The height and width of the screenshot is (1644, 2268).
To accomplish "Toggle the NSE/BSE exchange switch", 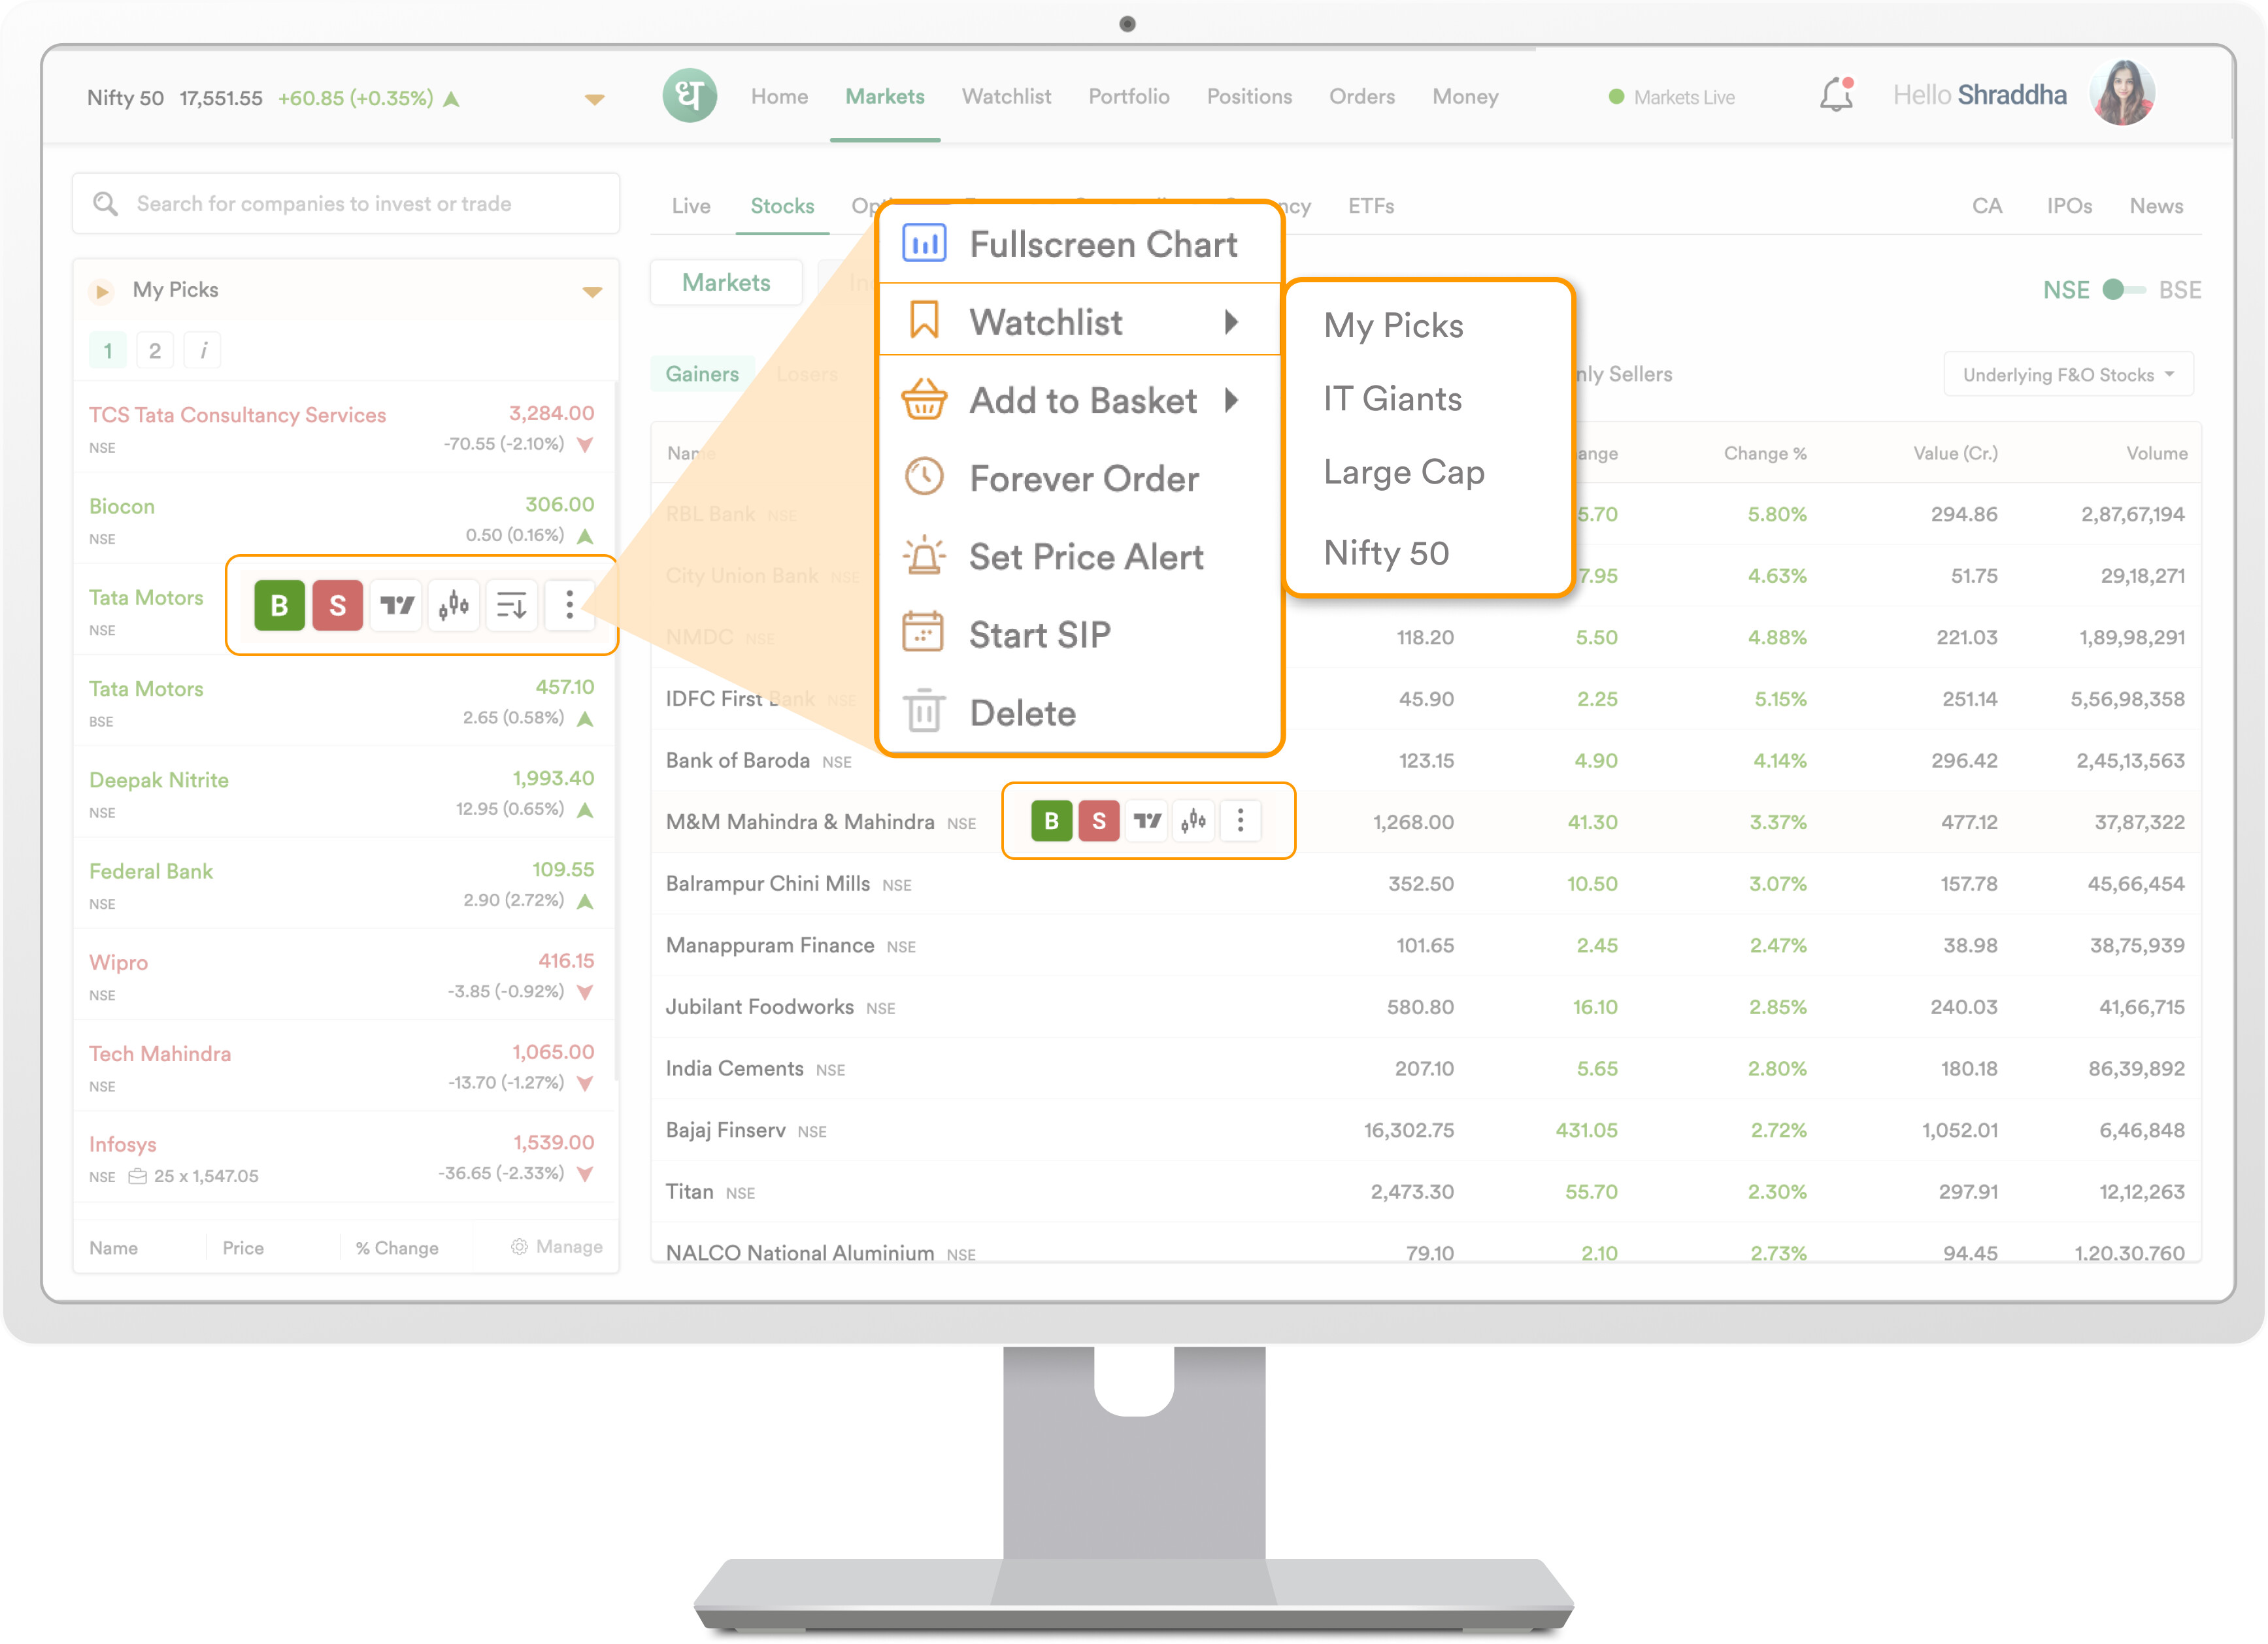I will (x=2123, y=290).
